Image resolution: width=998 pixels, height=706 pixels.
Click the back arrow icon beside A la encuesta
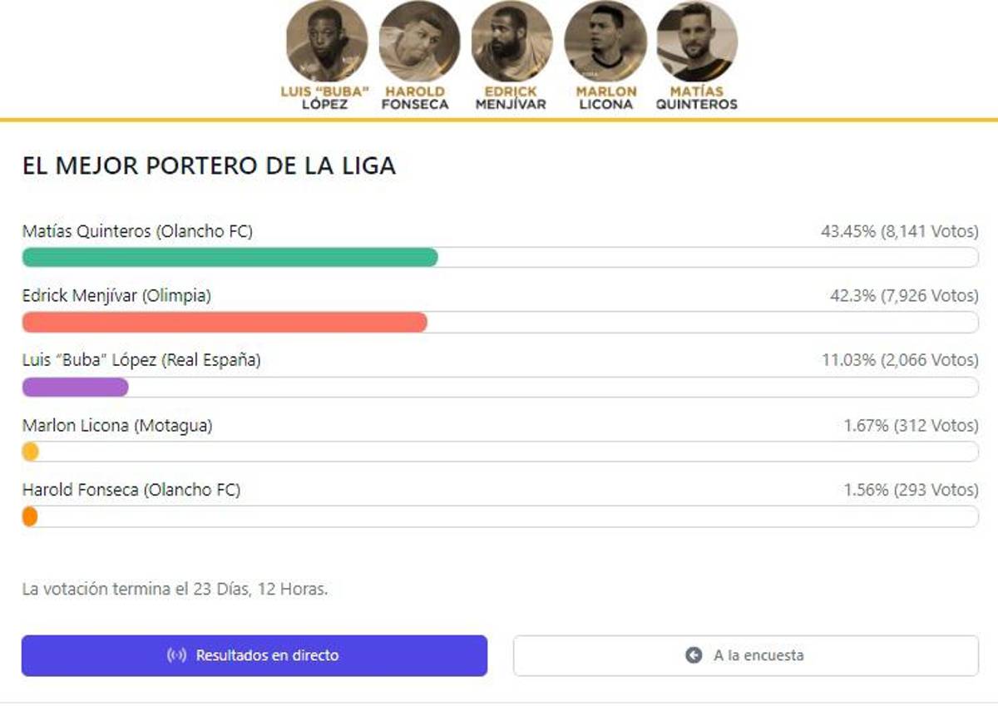coord(694,655)
